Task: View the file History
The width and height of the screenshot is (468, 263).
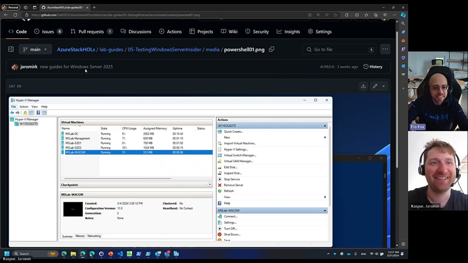Action: pyautogui.click(x=373, y=67)
